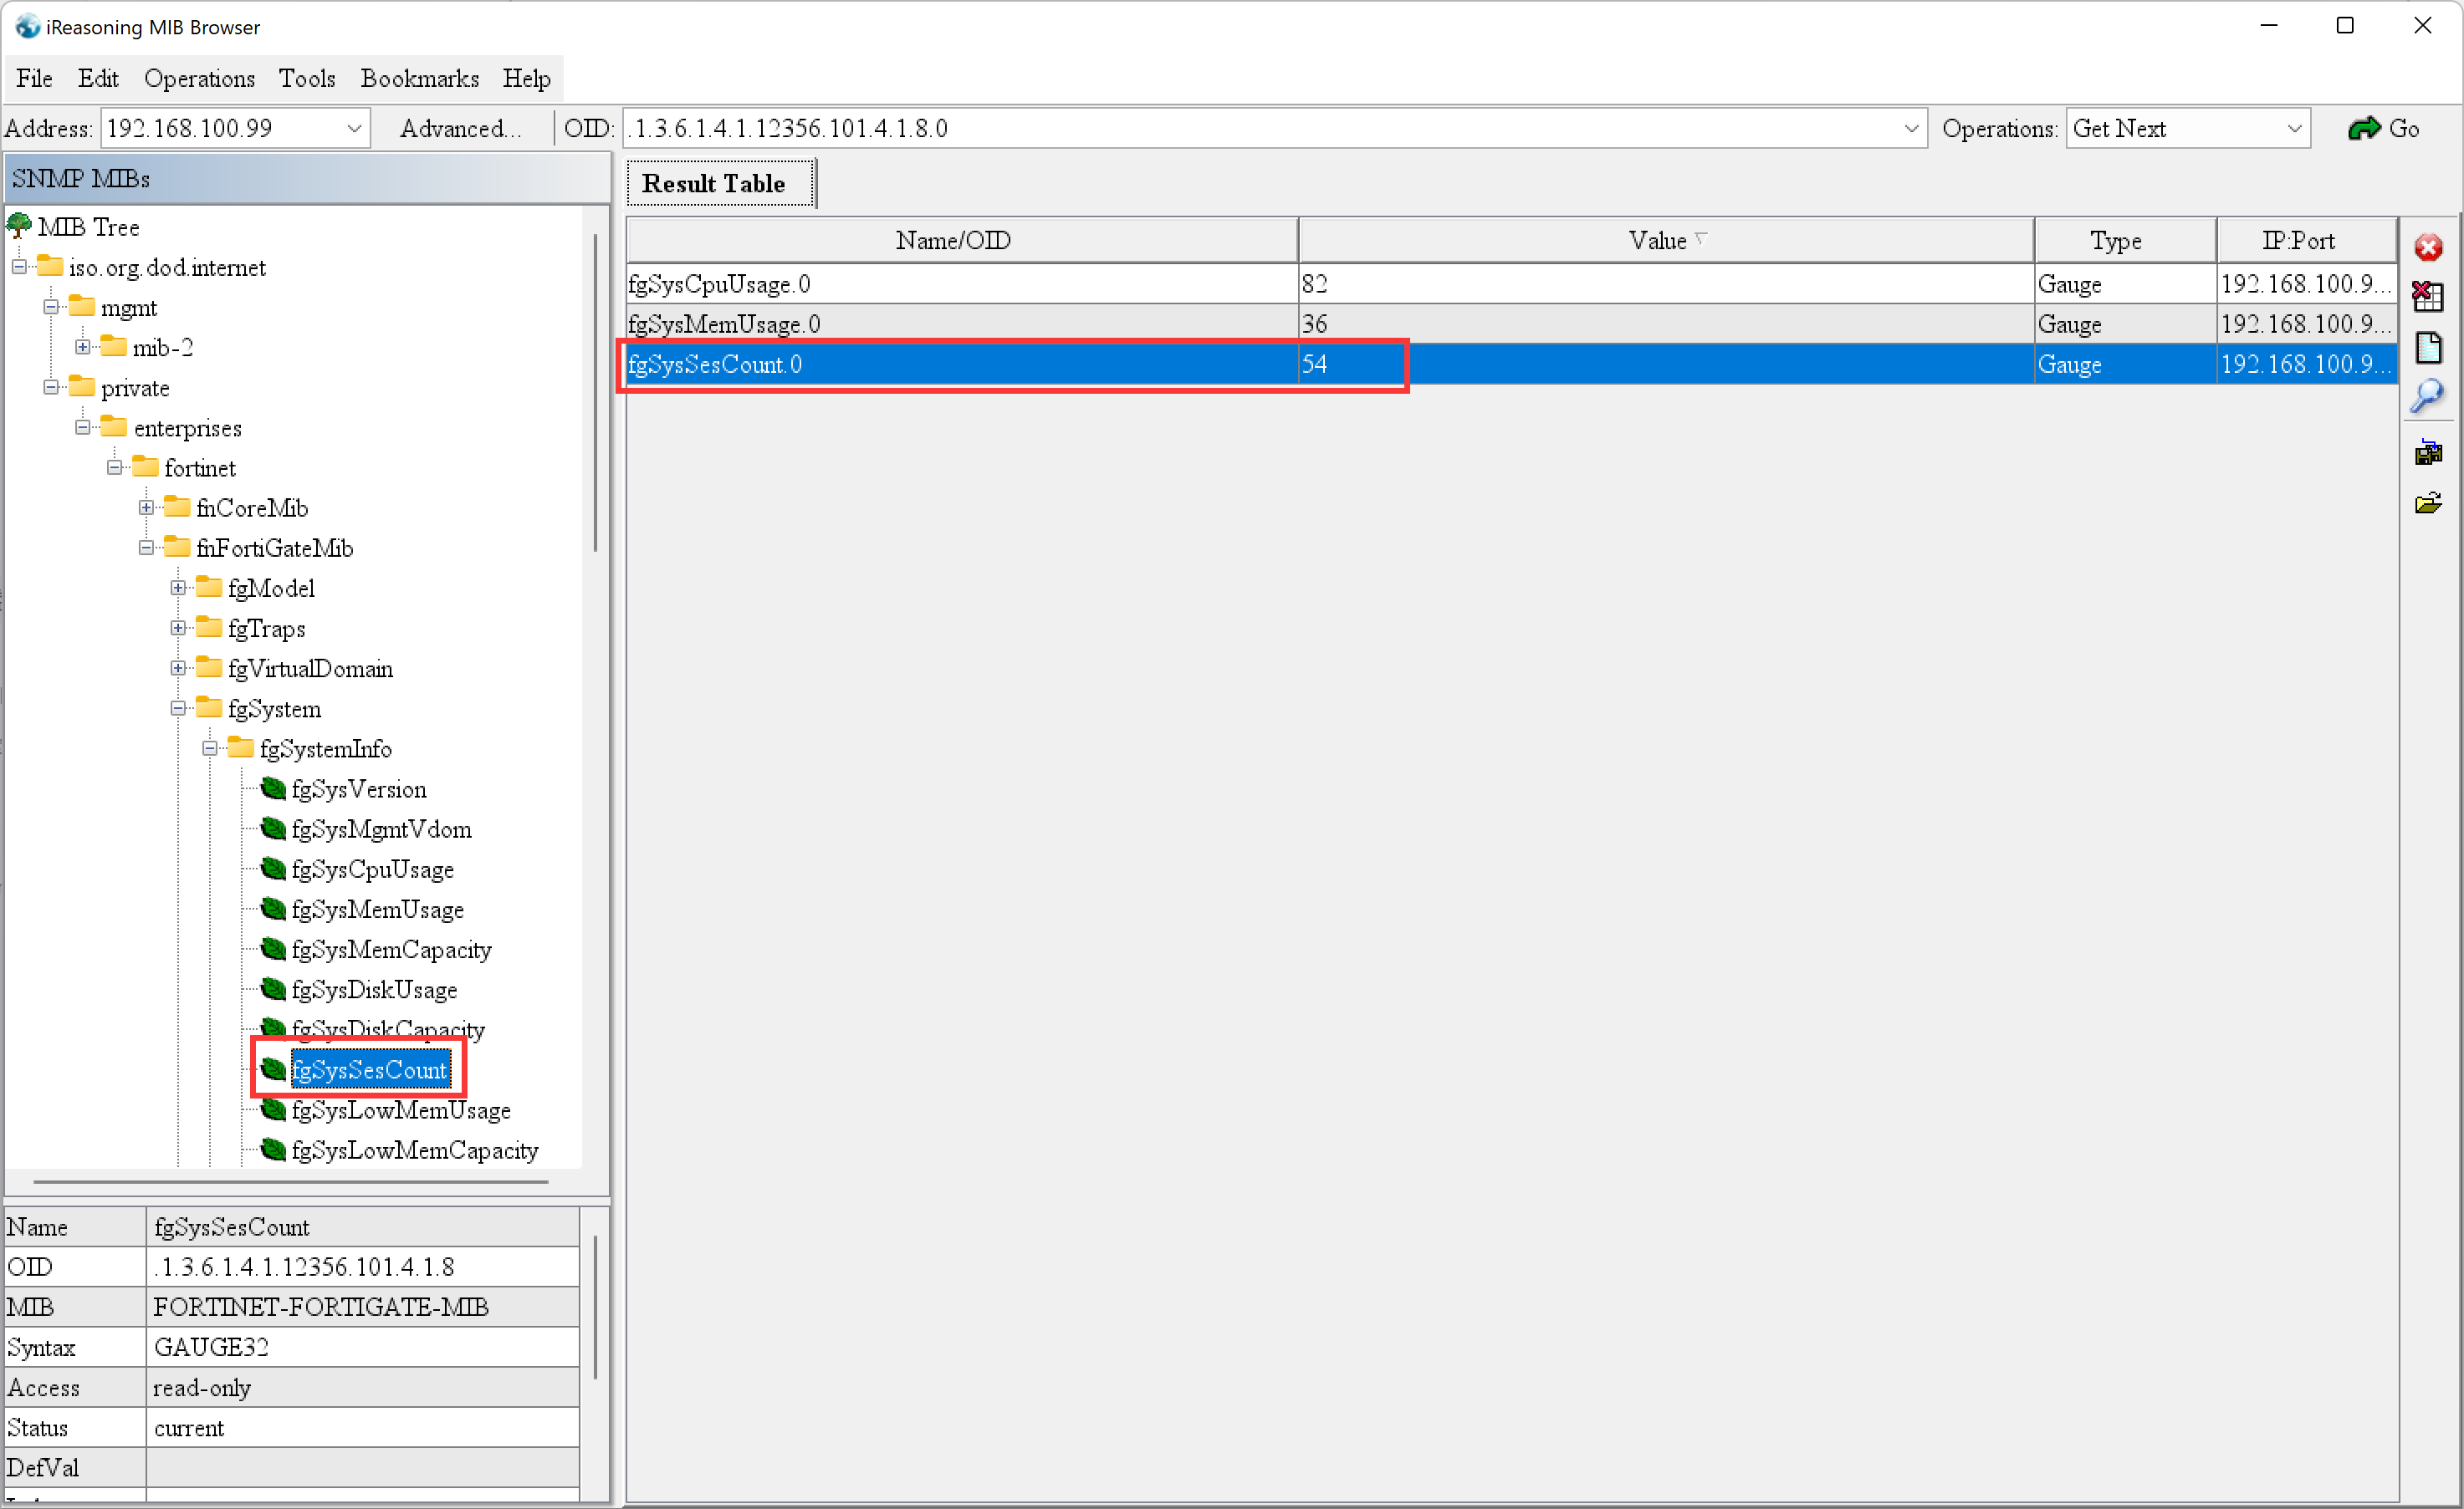Click the document text view icon
The width and height of the screenshot is (2464, 1509).
click(x=2427, y=348)
